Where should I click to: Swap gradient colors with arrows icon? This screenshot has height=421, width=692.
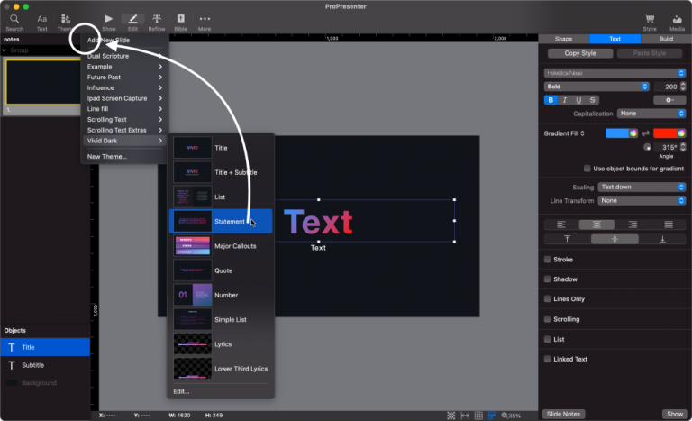pyautogui.click(x=646, y=133)
